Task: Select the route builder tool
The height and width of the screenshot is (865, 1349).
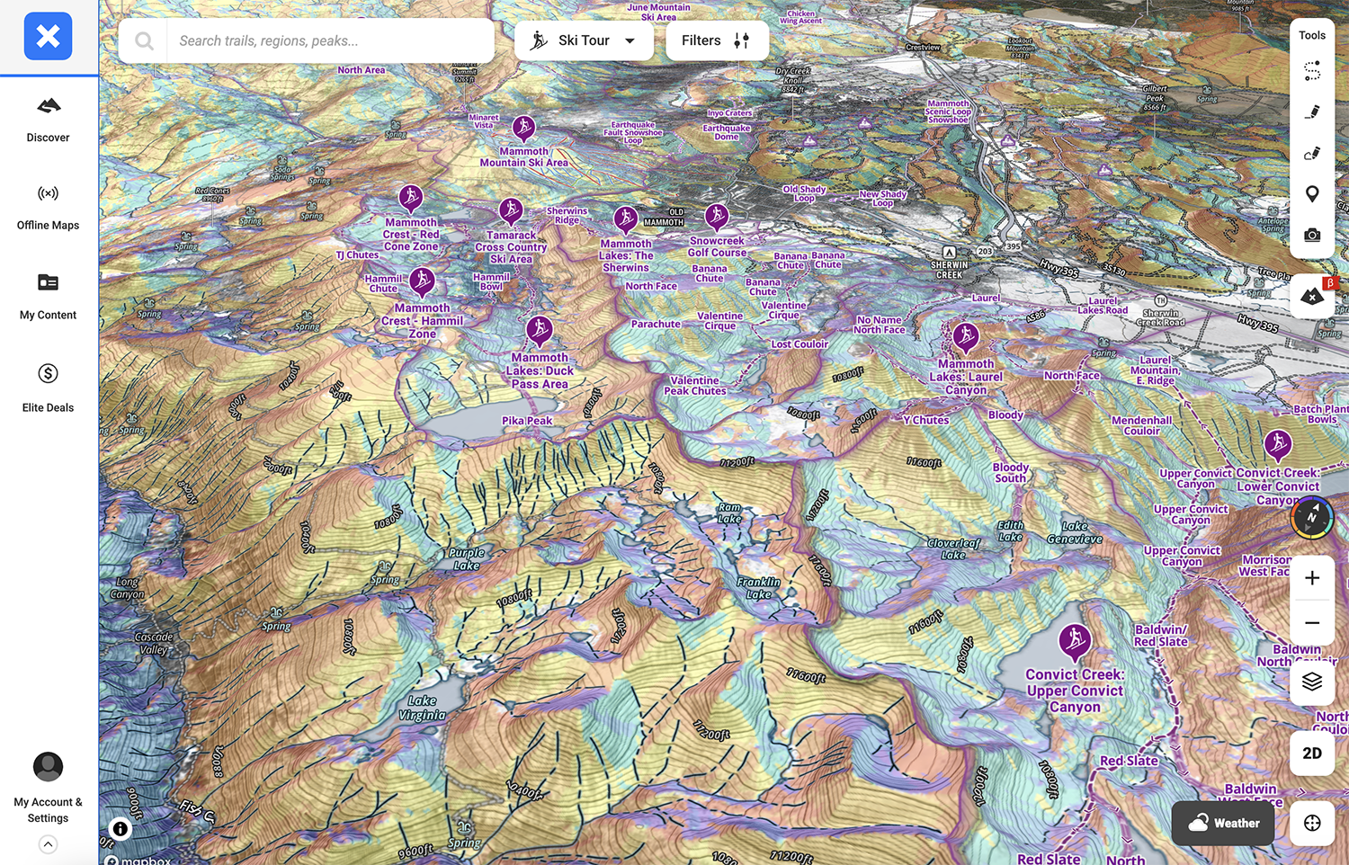Action: (x=1312, y=71)
